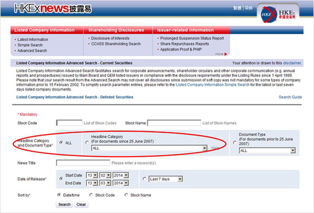Click the HKExnews logo banner
This screenshot has width=314, height=213.
(x=53, y=8)
